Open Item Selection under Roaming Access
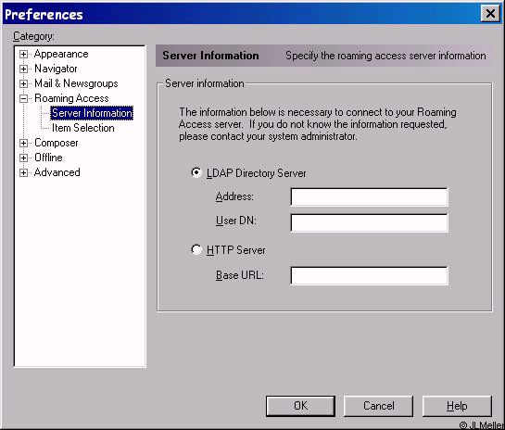 [83, 128]
